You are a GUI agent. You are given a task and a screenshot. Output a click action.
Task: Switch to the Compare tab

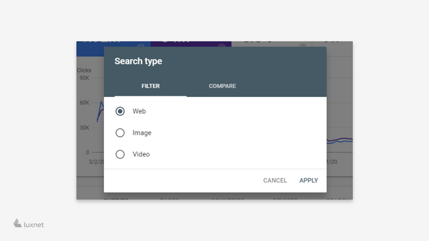pos(223,86)
